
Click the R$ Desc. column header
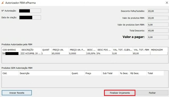coord(138,73)
